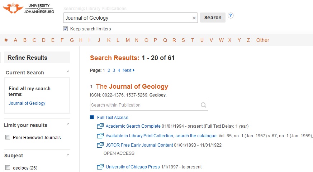Open the University of Johannesburg logo

[29, 8]
